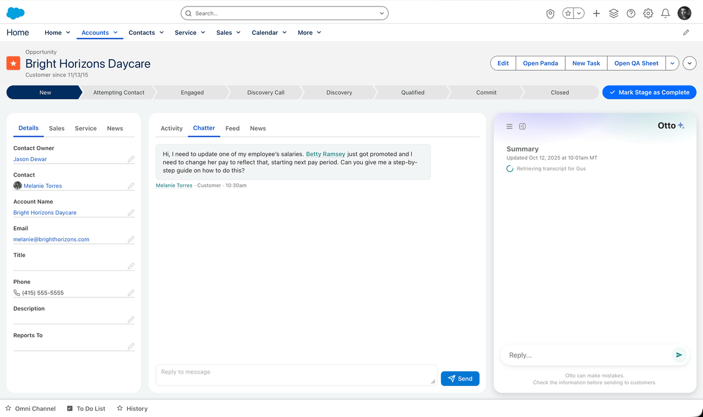Click the Otto sparkle logo
The height and width of the screenshot is (417, 703).
(x=681, y=126)
